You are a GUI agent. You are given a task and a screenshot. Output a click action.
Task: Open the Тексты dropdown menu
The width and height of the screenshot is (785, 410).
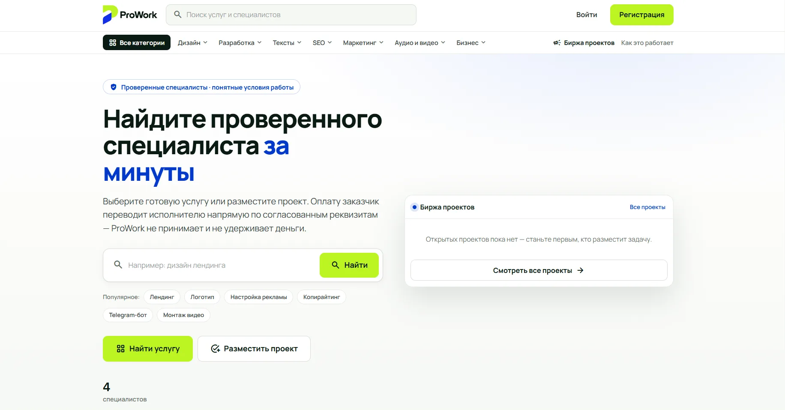(287, 42)
